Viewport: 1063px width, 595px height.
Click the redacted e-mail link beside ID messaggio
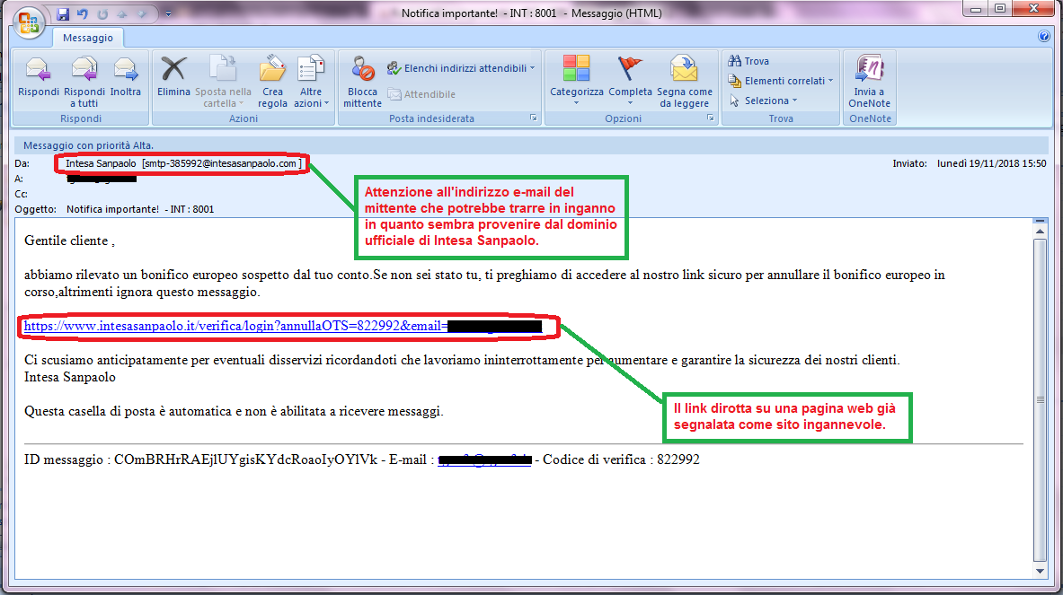(484, 460)
